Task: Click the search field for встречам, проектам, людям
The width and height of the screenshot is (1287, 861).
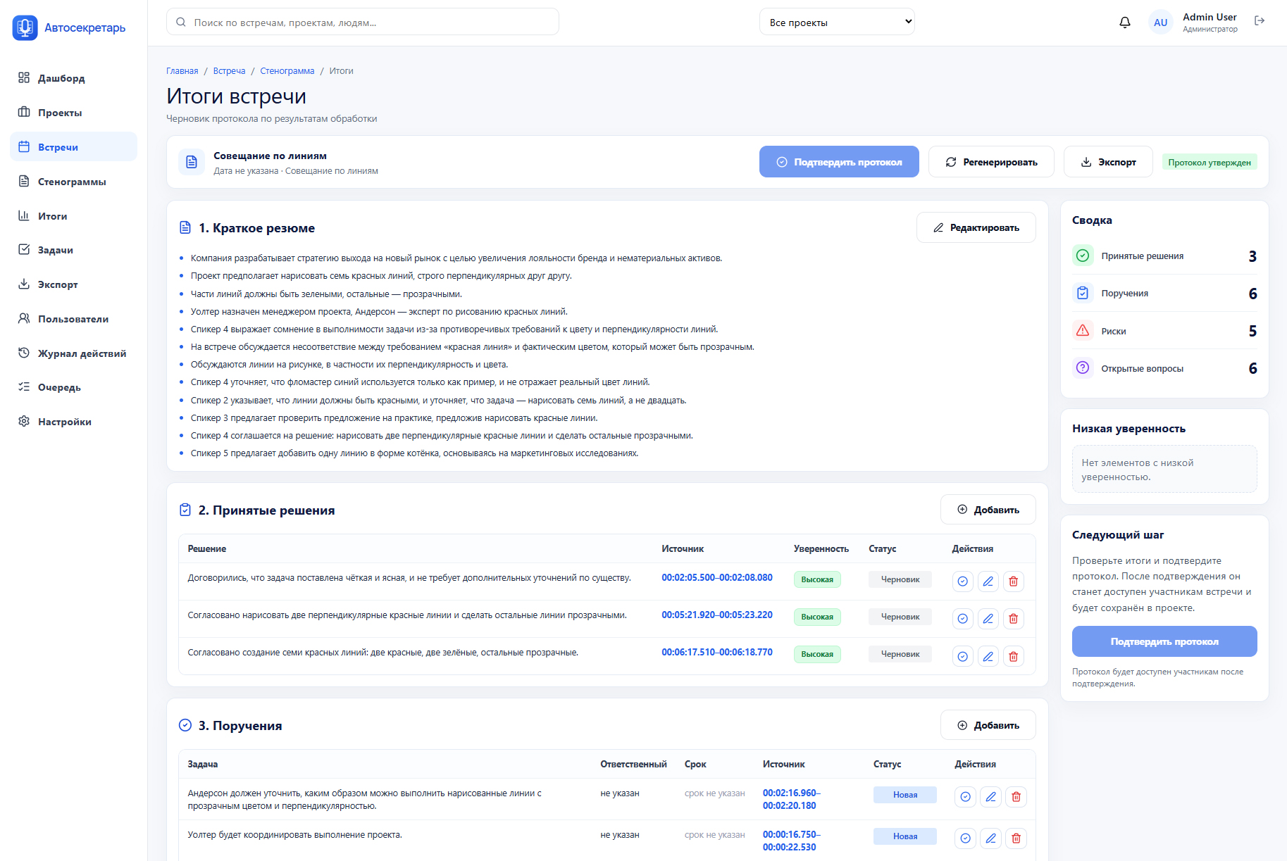Action: [x=363, y=22]
